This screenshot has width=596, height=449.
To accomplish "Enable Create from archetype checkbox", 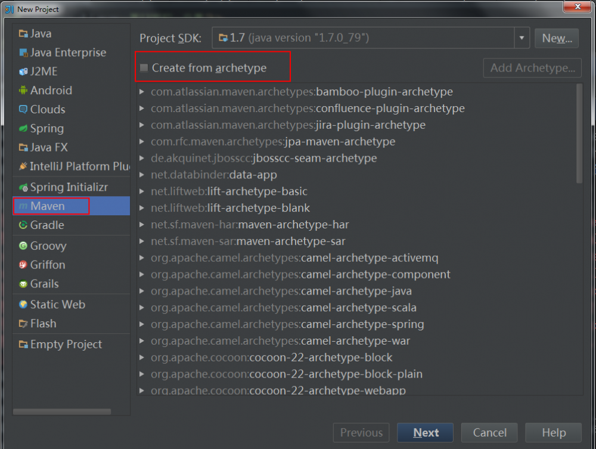I will pyautogui.click(x=144, y=68).
